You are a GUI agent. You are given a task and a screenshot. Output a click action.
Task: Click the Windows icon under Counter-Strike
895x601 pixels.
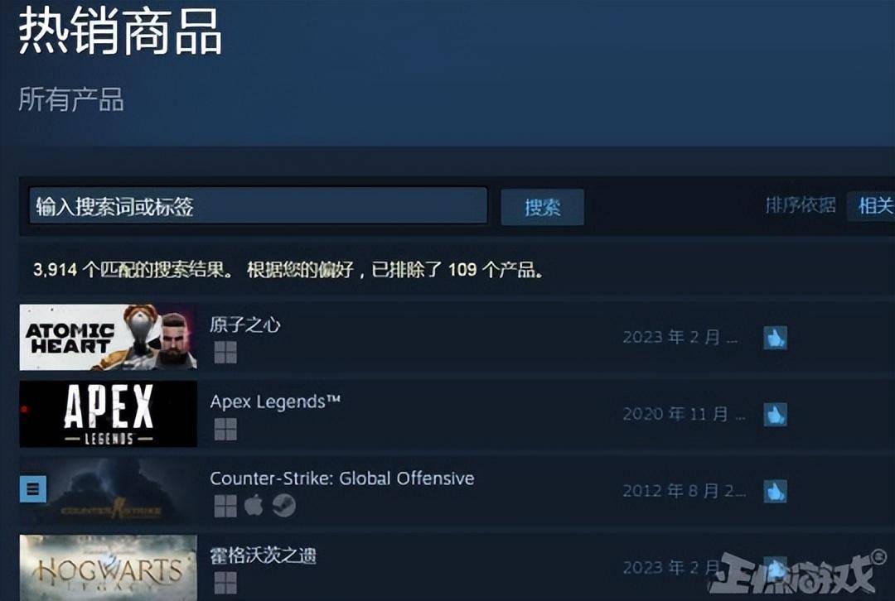pyautogui.click(x=225, y=506)
